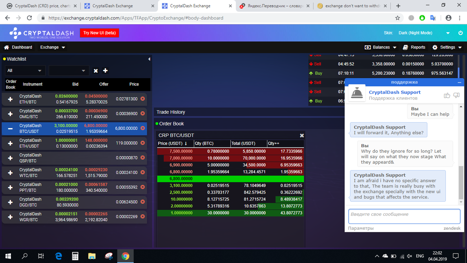Click the white X to delete a watchlist
The width and height of the screenshot is (467, 263).
tap(96, 71)
